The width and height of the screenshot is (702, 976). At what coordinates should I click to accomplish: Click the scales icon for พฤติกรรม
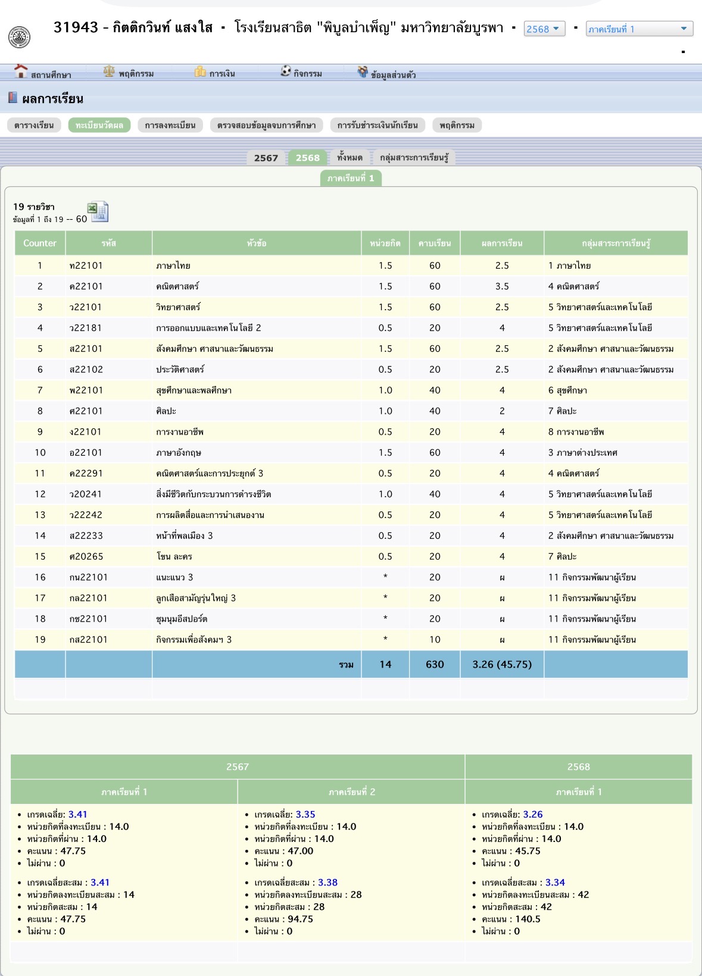tap(109, 71)
